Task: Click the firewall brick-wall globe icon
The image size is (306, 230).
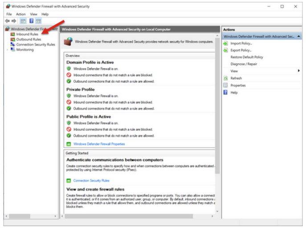Action: coord(68,41)
